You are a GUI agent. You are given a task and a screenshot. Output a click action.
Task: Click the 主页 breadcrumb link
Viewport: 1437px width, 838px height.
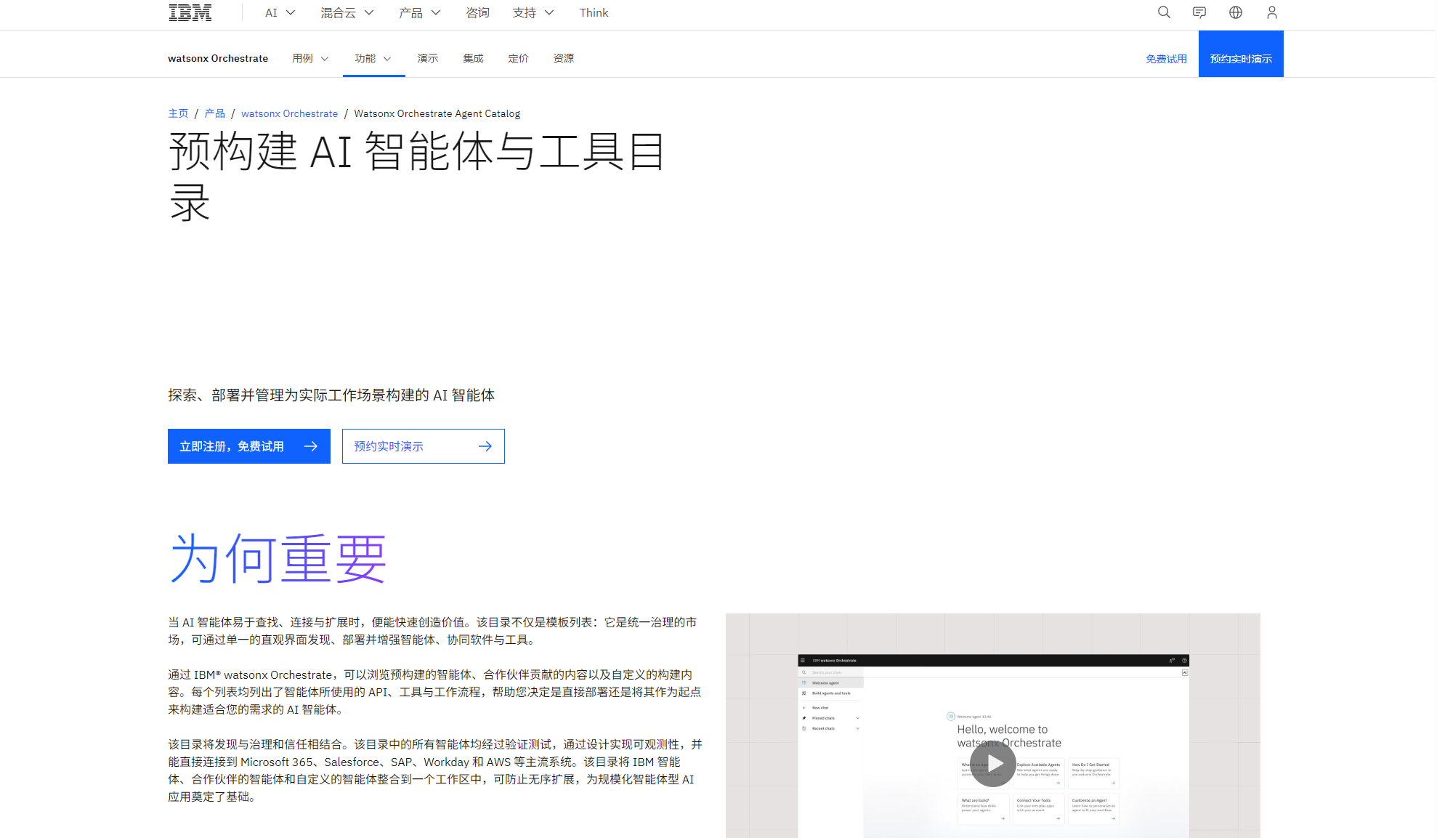point(178,113)
